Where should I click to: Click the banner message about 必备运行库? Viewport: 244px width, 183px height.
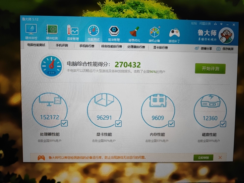(97, 158)
